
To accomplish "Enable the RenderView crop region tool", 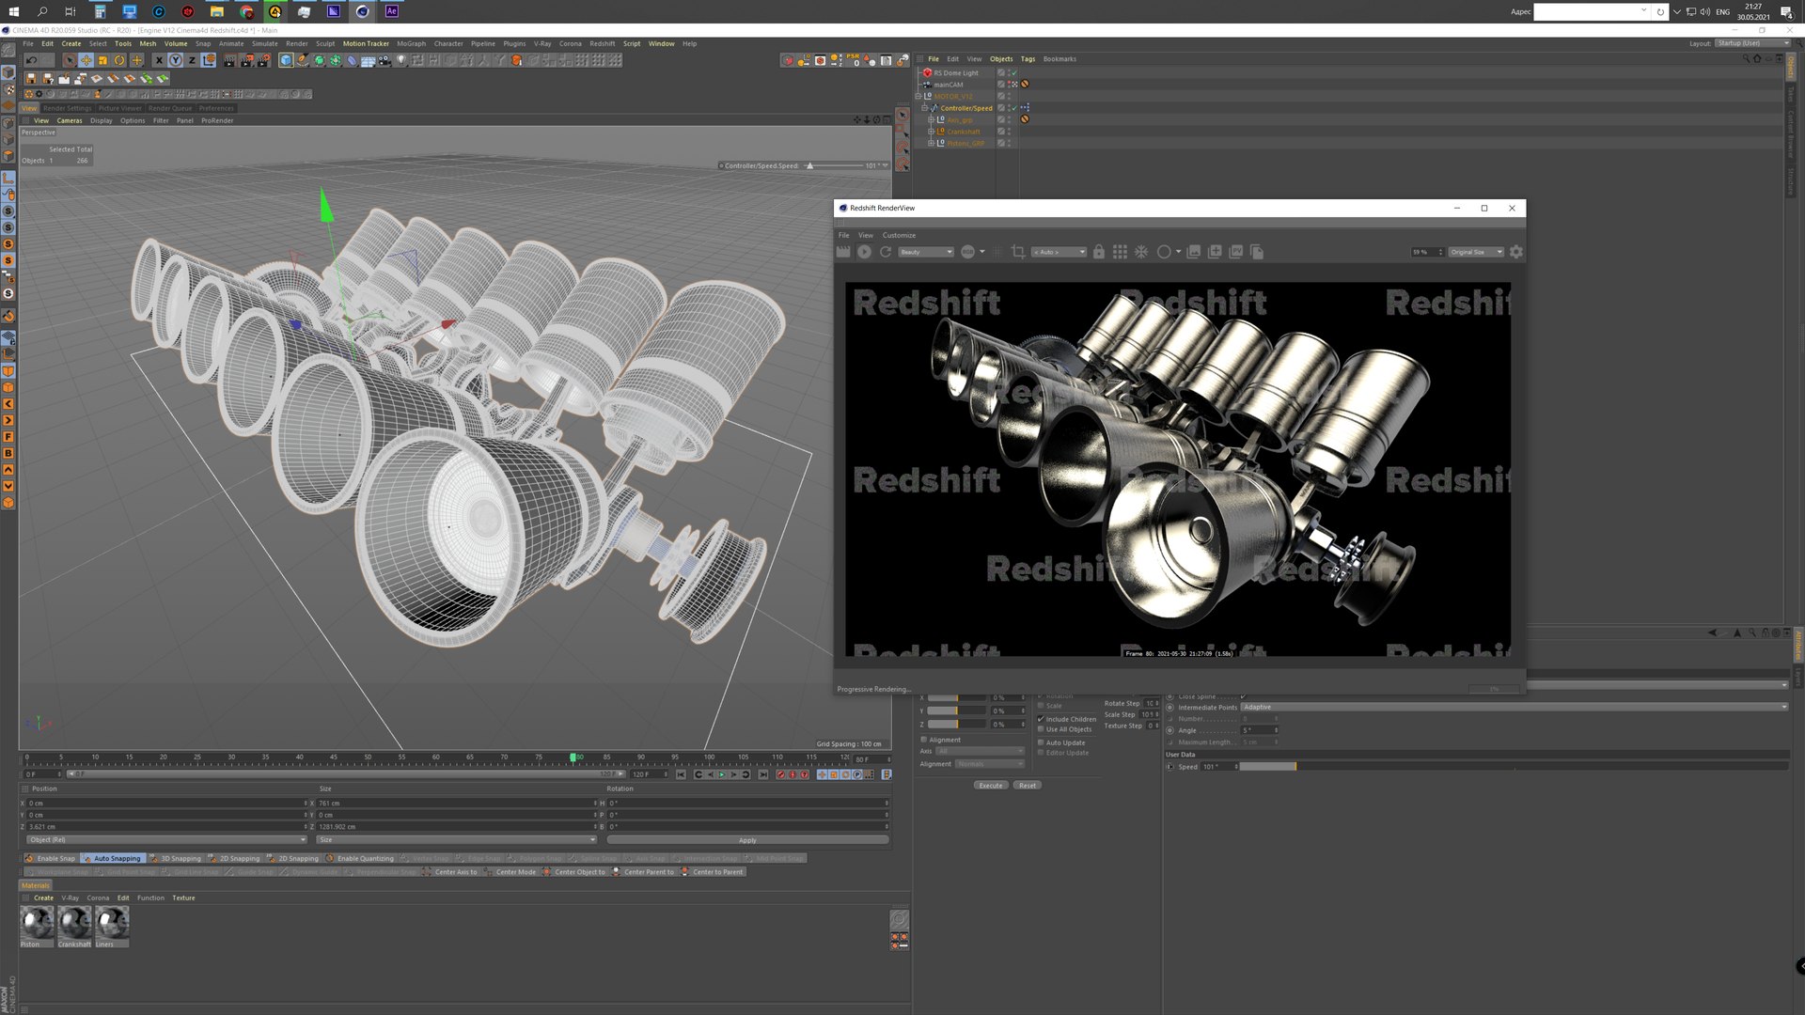I will tap(1018, 252).
